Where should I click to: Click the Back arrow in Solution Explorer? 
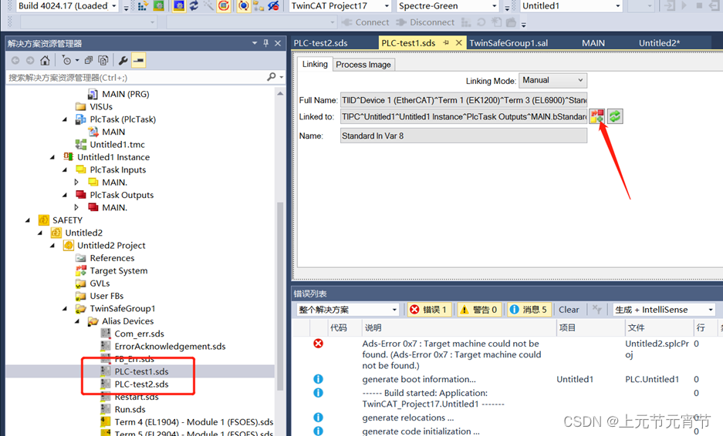coord(15,60)
